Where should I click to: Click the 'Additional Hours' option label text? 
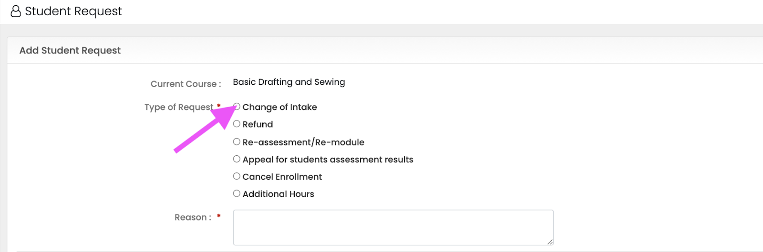[x=278, y=194]
